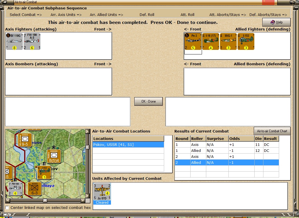Click the mini map vertical scrollbar up arrow
This screenshot has height=218, width=299.
pos(88,131)
